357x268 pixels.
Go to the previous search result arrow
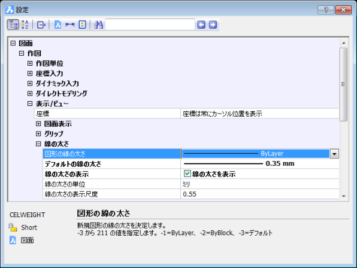tap(201, 25)
